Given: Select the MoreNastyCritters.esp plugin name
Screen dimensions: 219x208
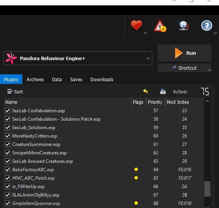Looking at the screenshot, I should [35, 136].
